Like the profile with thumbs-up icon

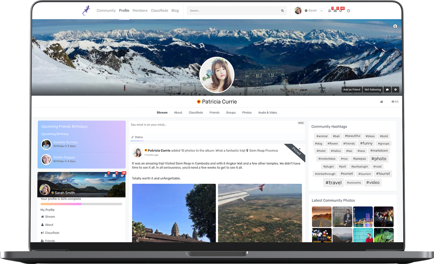pos(382,102)
